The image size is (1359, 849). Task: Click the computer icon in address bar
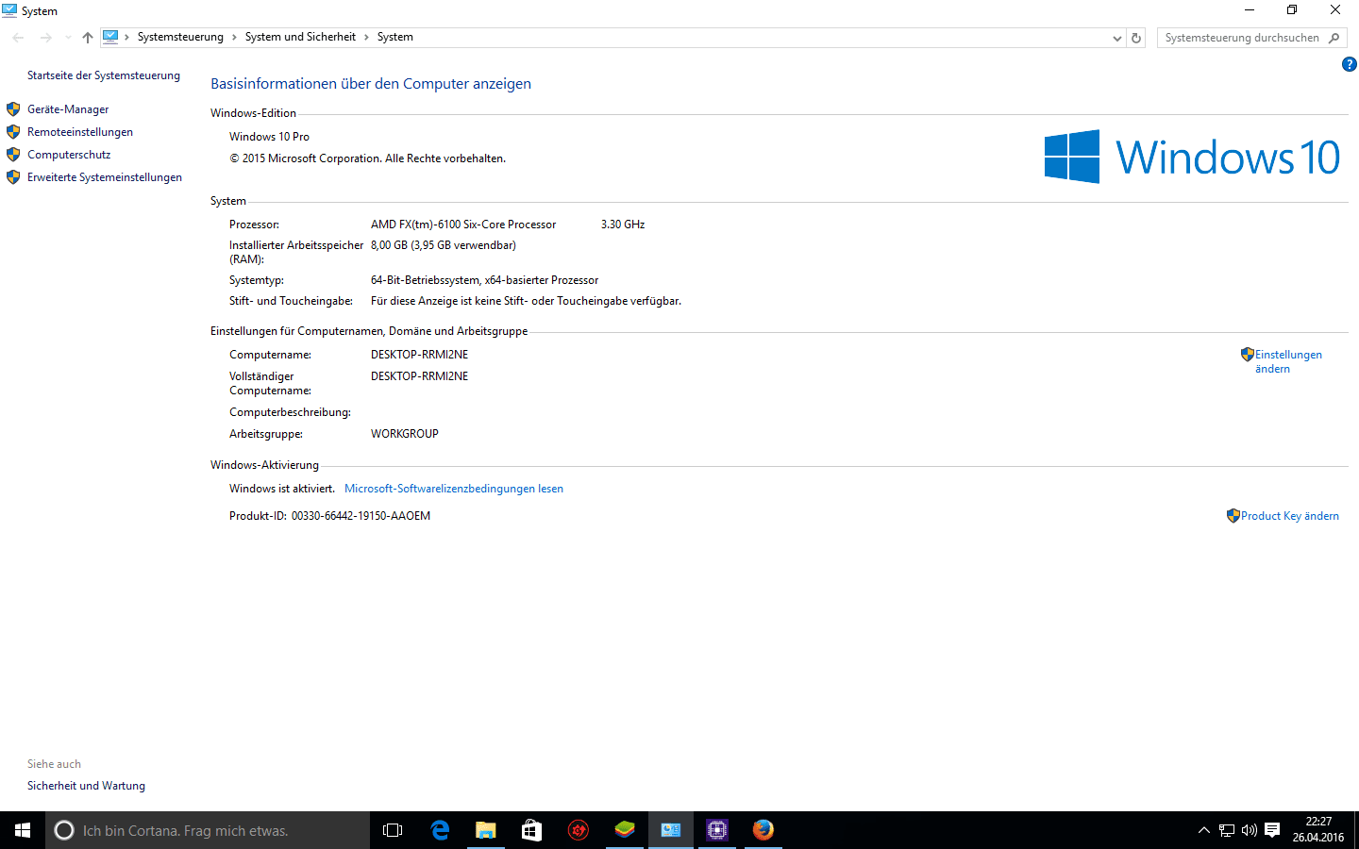coord(110,37)
